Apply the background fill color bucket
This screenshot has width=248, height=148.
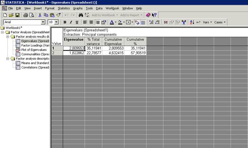pyautogui.click(x=120, y=22)
